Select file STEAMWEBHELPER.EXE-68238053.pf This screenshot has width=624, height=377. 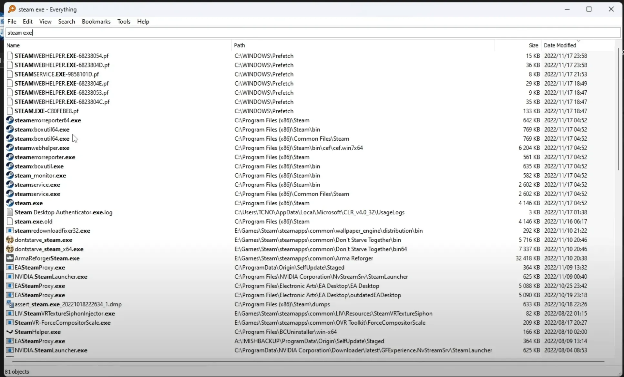click(x=61, y=93)
